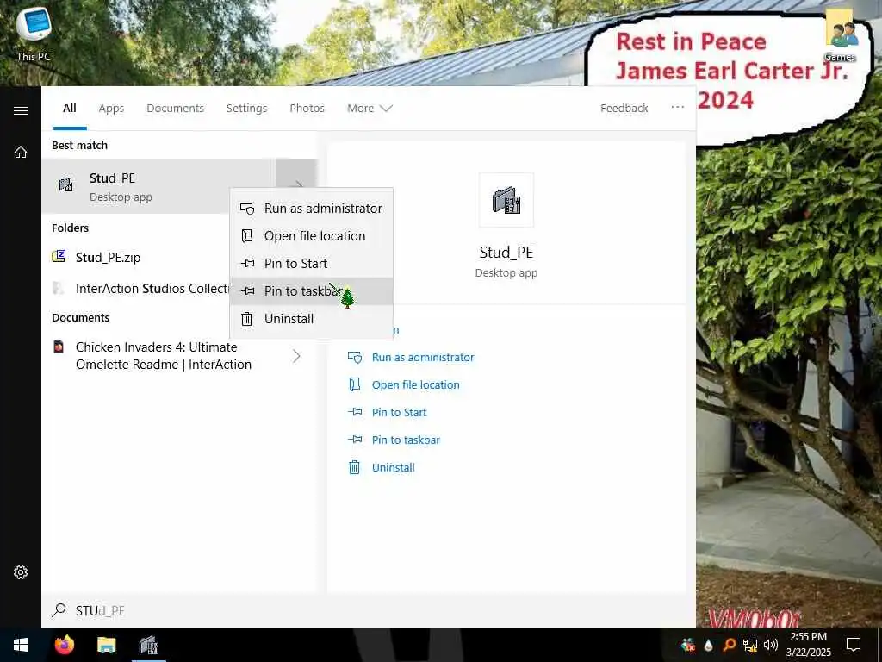Click the magnifier icon in search box
The image size is (882, 662).
coord(59,610)
